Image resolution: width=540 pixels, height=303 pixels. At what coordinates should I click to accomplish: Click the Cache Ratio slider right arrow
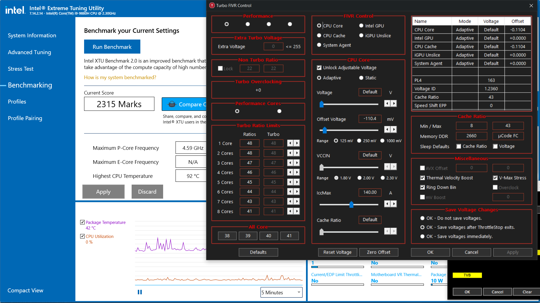click(394, 231)
